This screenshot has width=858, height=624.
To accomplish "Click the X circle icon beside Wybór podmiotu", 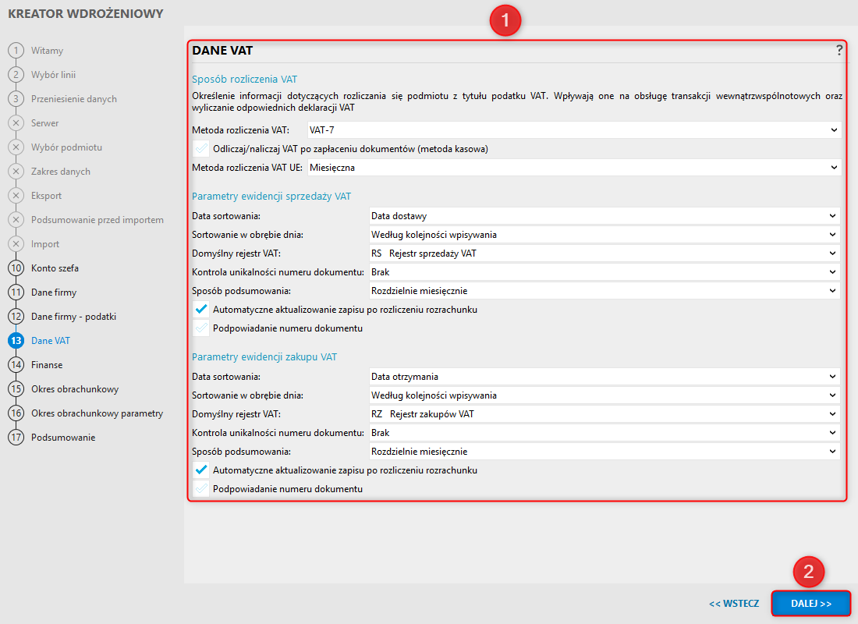I will [x=16, y=147].
